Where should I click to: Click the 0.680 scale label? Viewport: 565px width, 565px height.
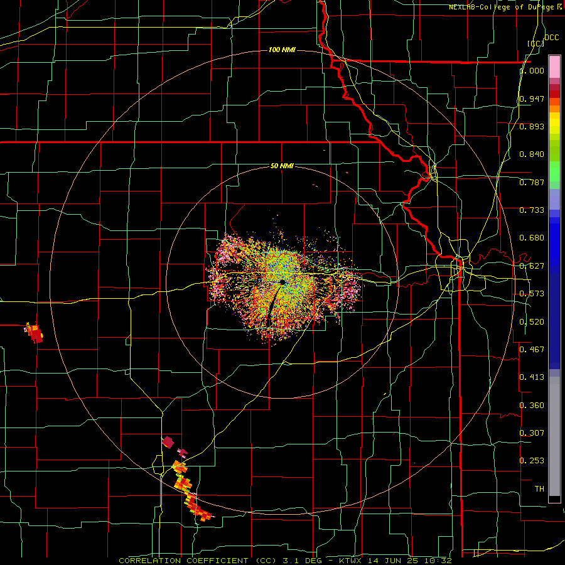coord(532,238)
